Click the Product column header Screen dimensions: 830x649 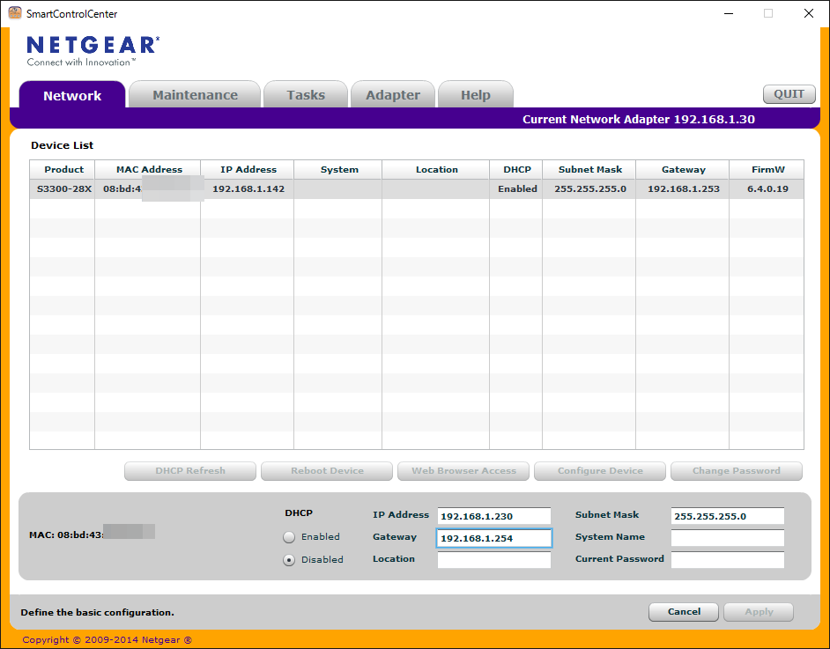(64, 170)
